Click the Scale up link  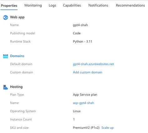(107, 128)
